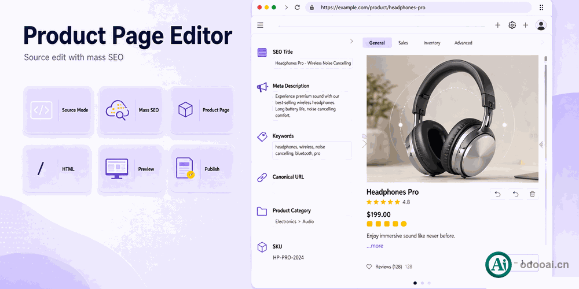Image resolution: width=579 pixels, height=289 pixels.
Task: Click the Publish document icon
Action: click(x=185, y=168)
